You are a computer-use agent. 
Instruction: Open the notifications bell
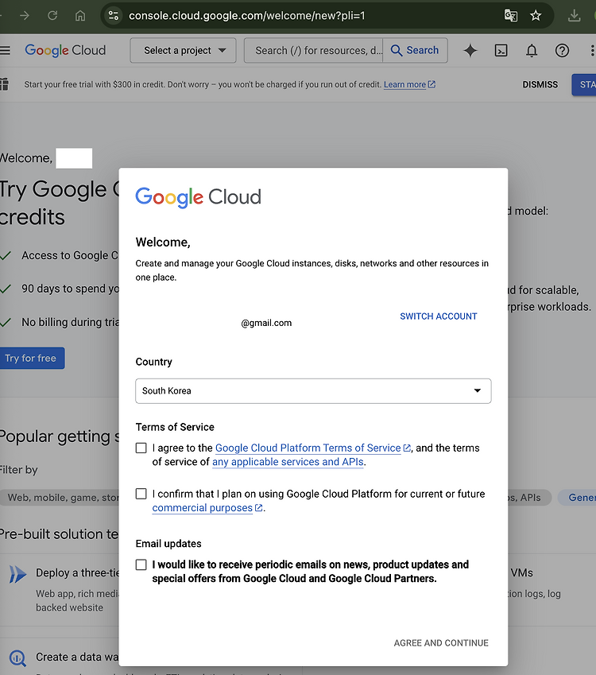click(x=532, y=50)
